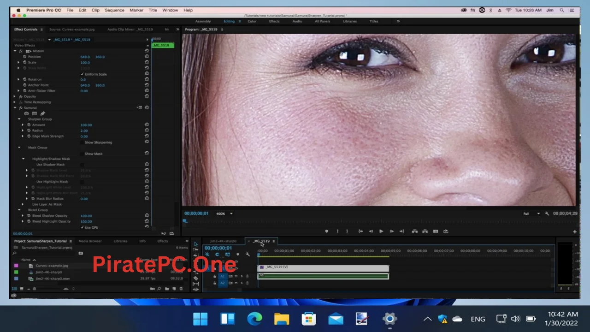Open the Sequence menu
Screen dimensions: 590x332
[114, 10]
